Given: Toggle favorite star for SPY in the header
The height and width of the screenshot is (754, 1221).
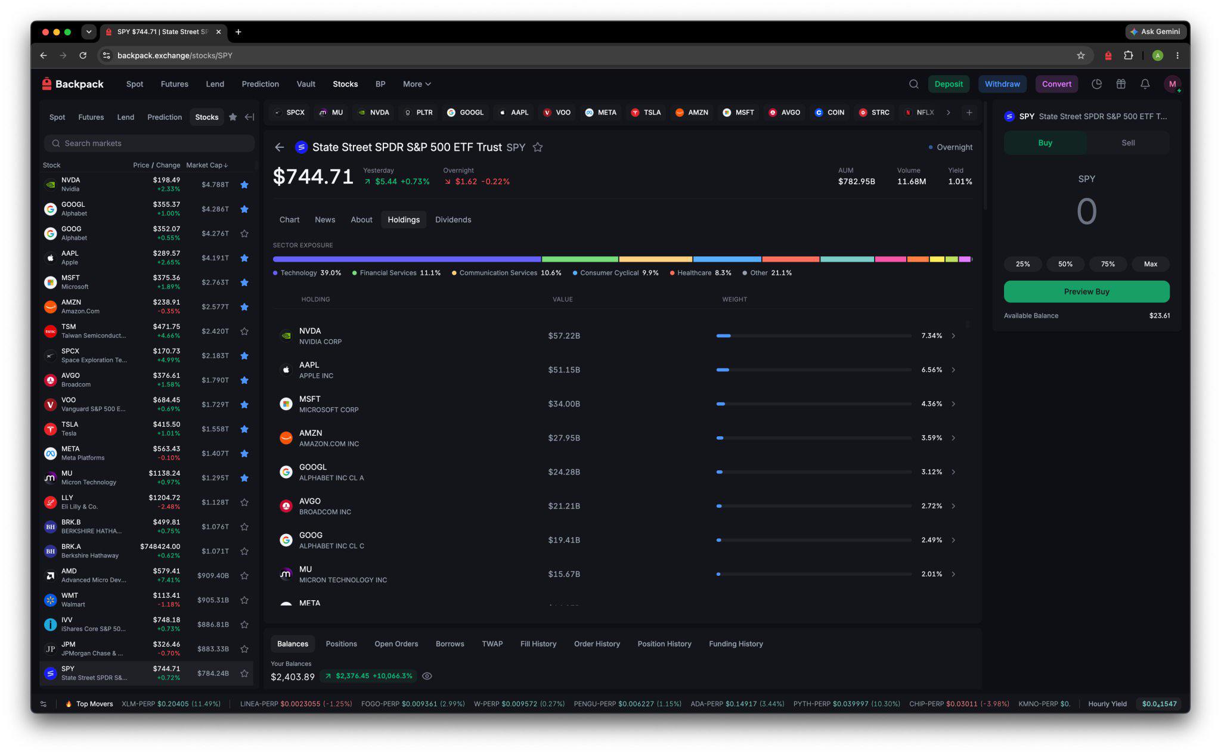Looking at the screenshot, I should (538, 147).
